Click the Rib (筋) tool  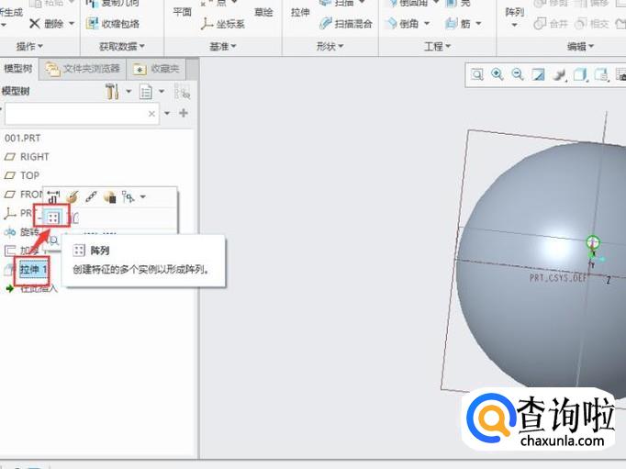(458, 24)
